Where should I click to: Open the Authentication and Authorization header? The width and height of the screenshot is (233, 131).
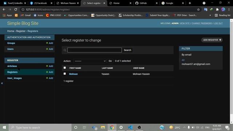(x=29, y=37)
